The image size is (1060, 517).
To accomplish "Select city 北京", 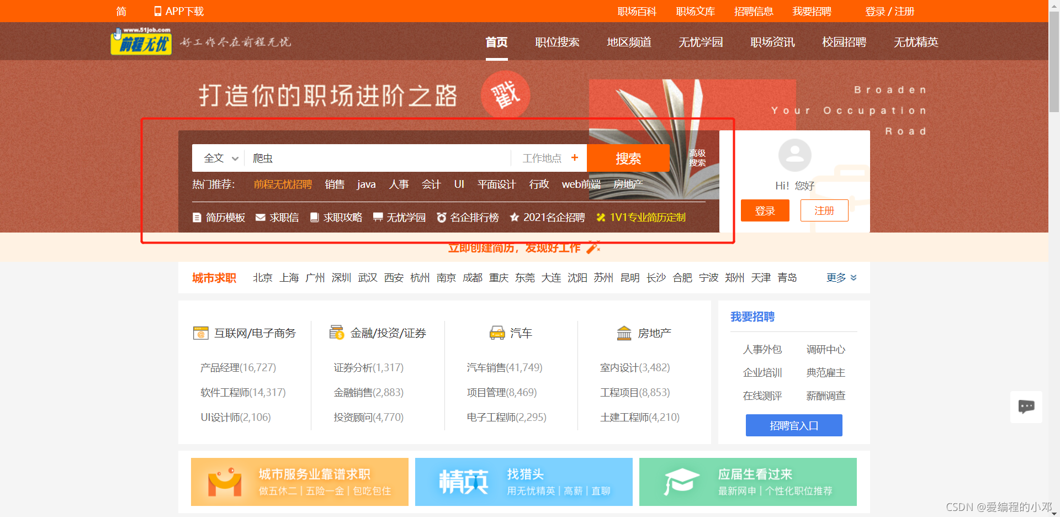I will coord(262,278).
